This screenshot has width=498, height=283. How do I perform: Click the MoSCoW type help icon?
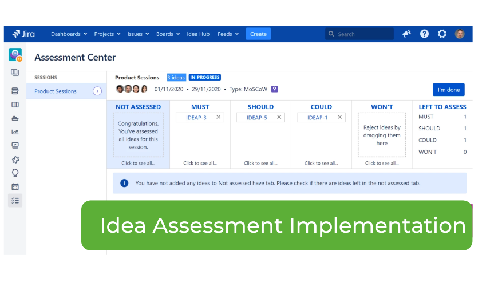pos(274,89)
